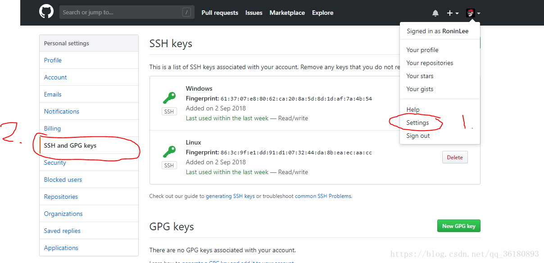Screen dimensions: 544x263
Task: Choose Sign out from dropdown menu
Action: tap(418, 136)
